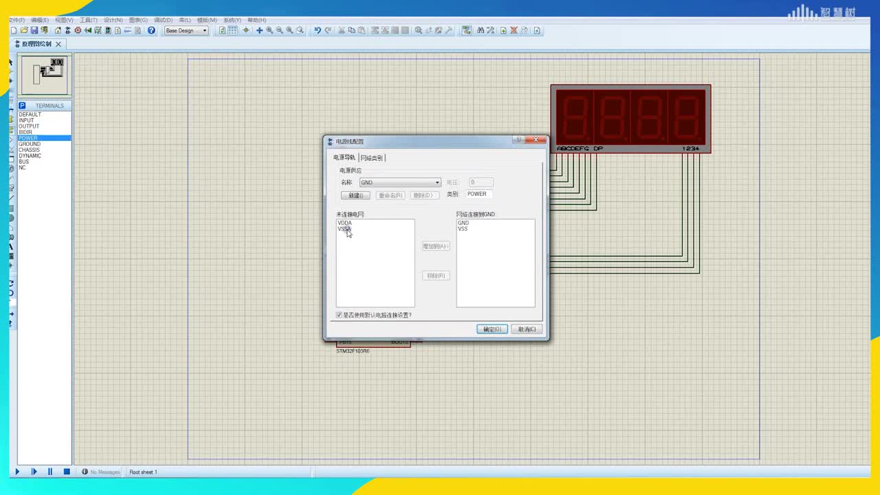Image resolution: width=880 pixels, height=495 pixels.
Task: Switch to the 网络类别 tab
Action: (372, 157)
